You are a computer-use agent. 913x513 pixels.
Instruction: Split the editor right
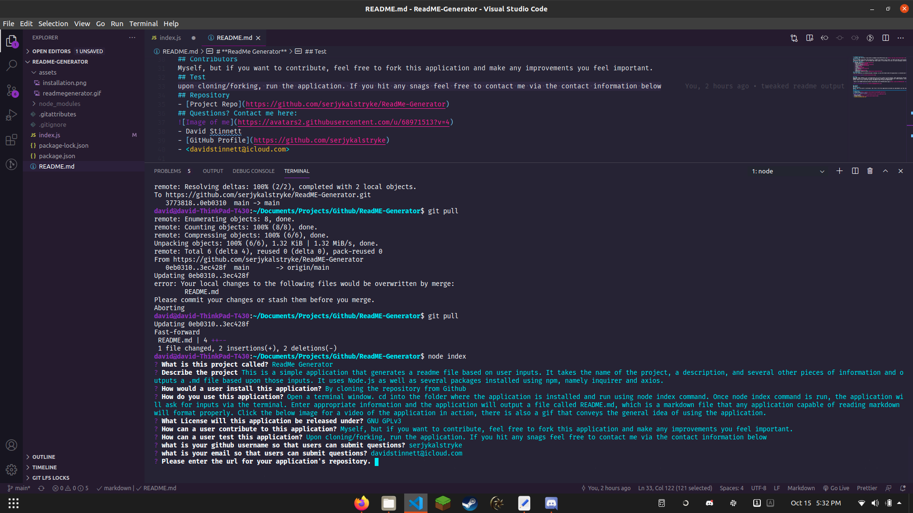pyautogui.click(x=885, y=38)
